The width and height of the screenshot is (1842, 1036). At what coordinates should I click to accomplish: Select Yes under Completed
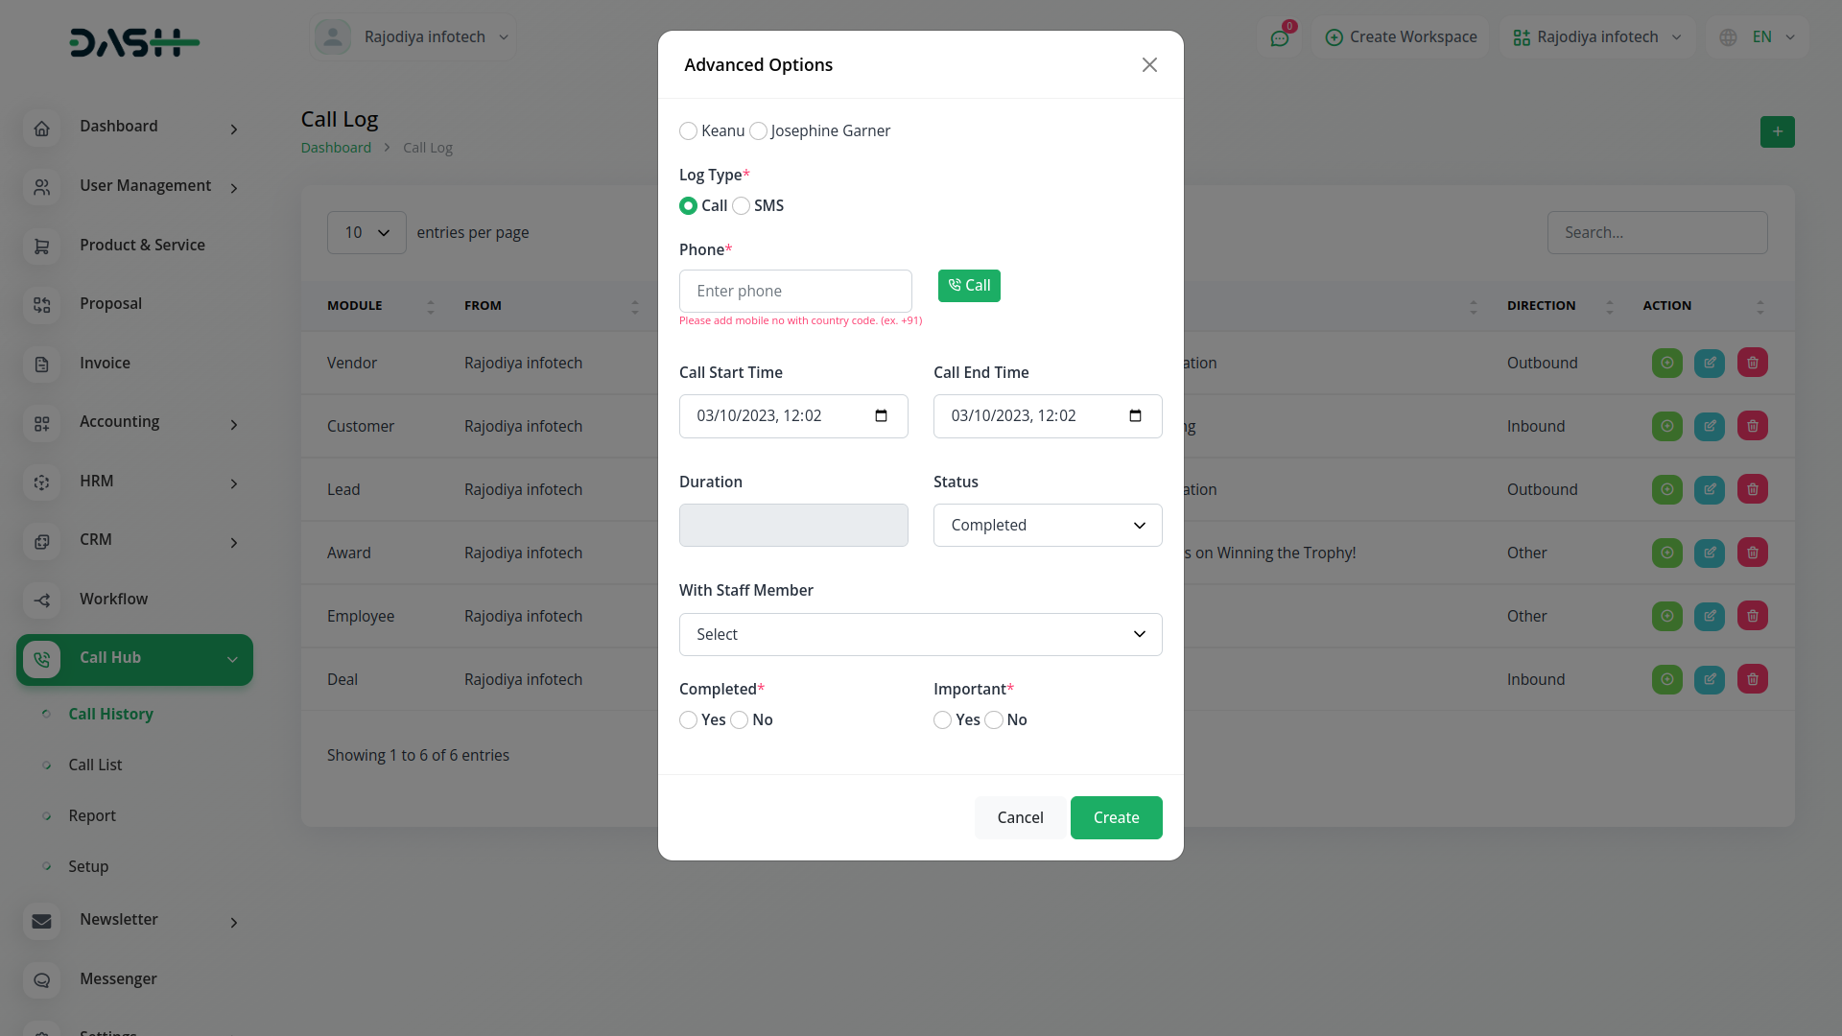(688, 720)
